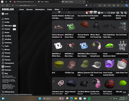Open Robux in the top navigation
This screenshot has height=101, width=129.
click(x=57, y=10)
